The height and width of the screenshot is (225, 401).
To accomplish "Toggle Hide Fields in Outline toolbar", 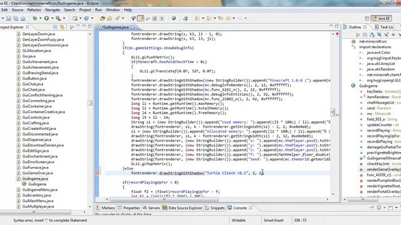I will tap(379, 34).
